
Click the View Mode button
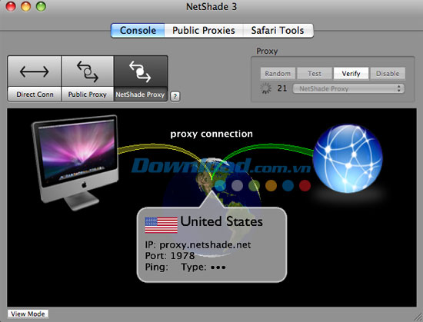tap(28, 314)
